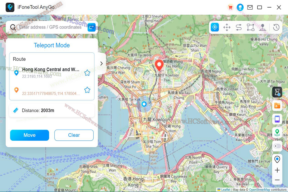The width and height of the screenshot is (288, 192).
Task: Select the two-spot route mode icon
Action: (238, 27)
